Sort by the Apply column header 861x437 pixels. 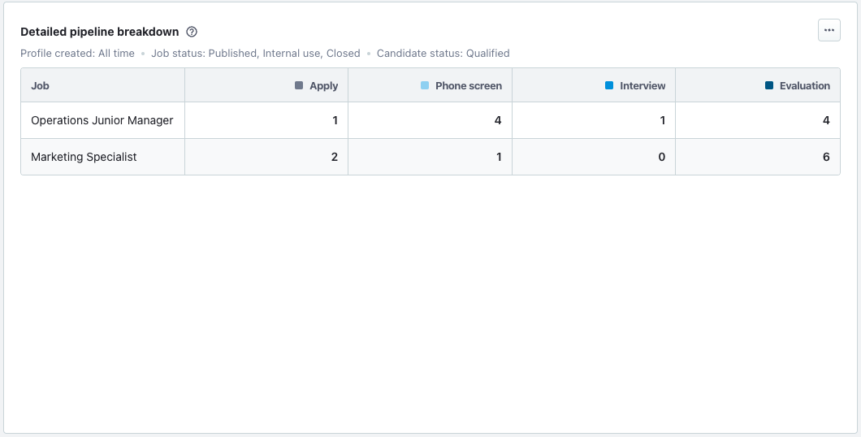[323, 85]
